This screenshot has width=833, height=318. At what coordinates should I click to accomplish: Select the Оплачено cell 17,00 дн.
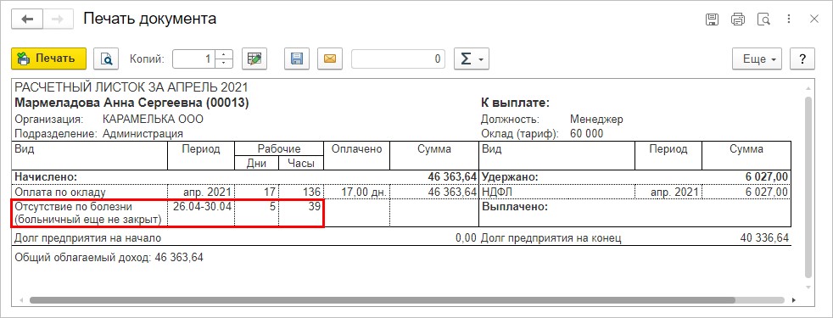[x=356, y=192]
